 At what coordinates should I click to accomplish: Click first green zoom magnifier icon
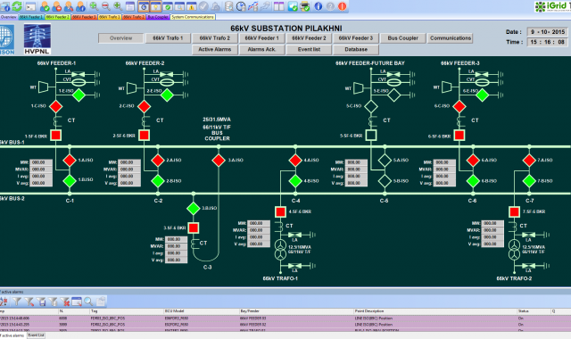94,6
